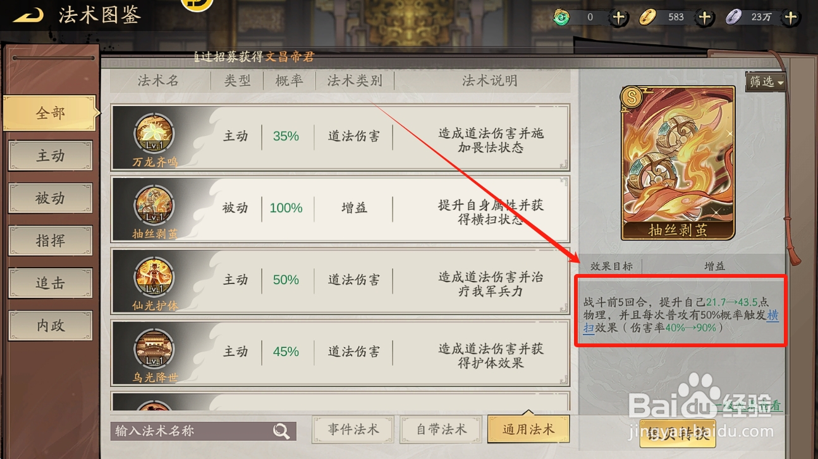Select the 万龙齐鸣 spell icon

coord(155,134)
